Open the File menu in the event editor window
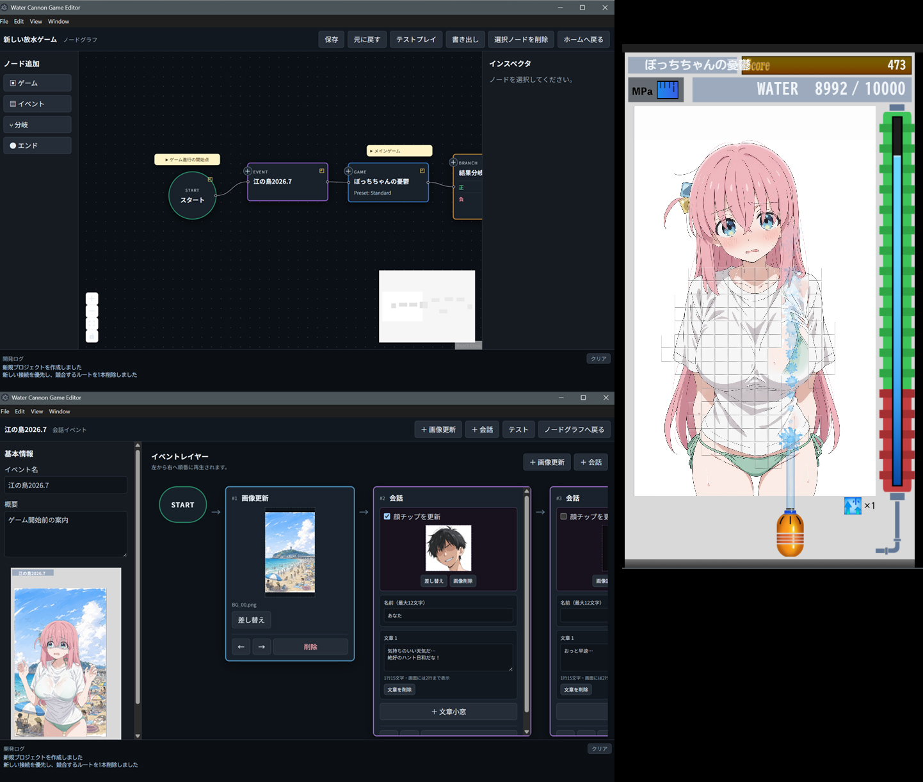 [5, 411]
